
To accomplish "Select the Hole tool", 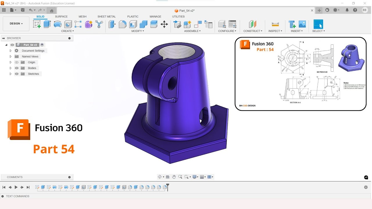I will pyautogui.click(x=68, y=24).
